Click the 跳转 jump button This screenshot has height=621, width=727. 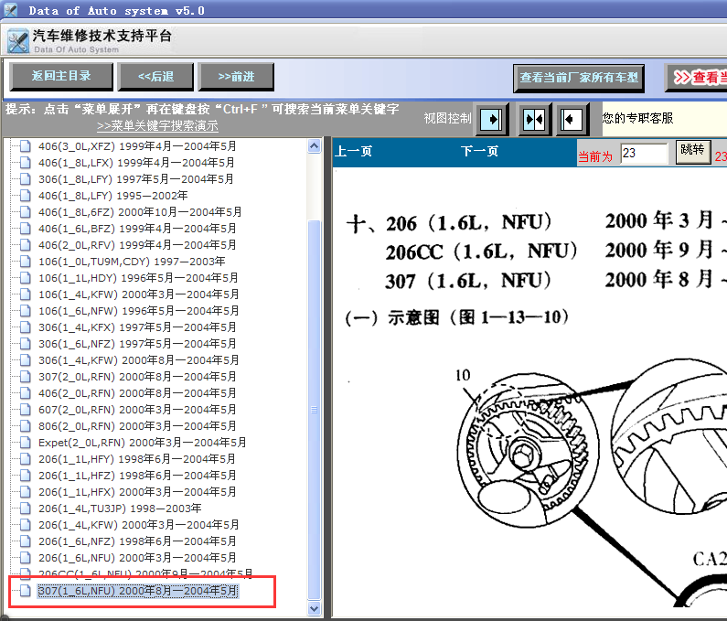pyautogui.click(x=692, y=151)
